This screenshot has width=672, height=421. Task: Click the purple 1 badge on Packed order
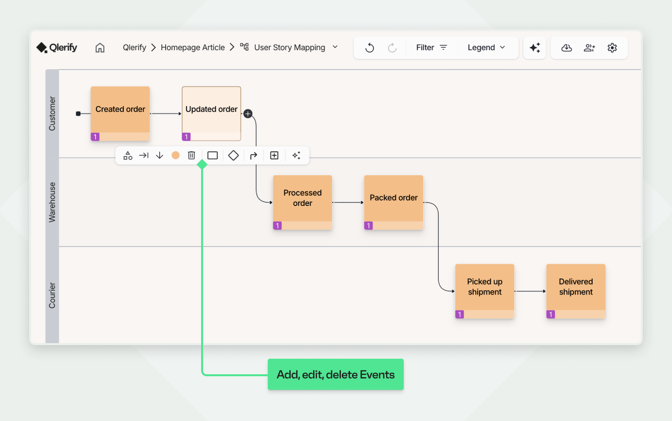[x=368, y=225]
